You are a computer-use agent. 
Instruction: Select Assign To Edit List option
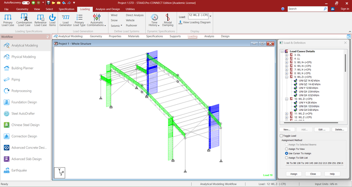point(286,158)
